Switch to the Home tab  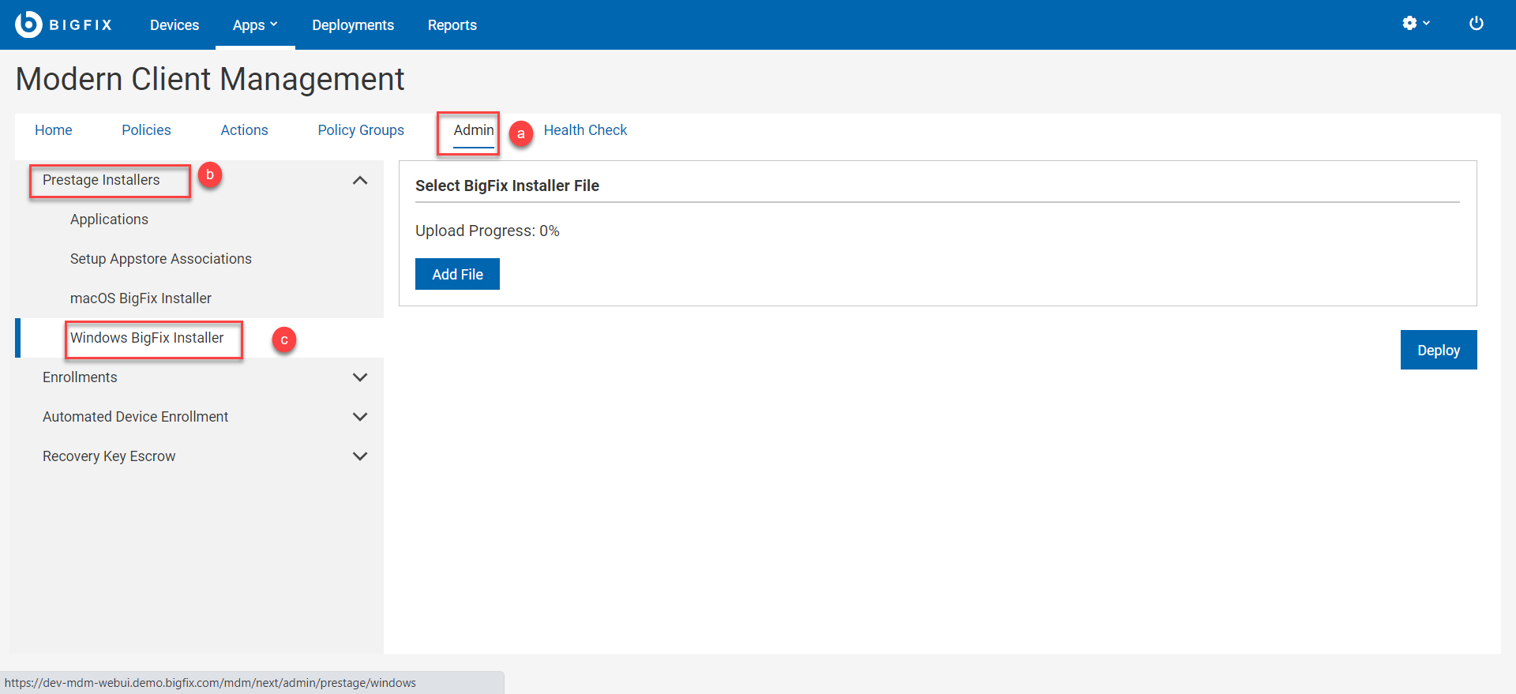[x=54, y=130]
